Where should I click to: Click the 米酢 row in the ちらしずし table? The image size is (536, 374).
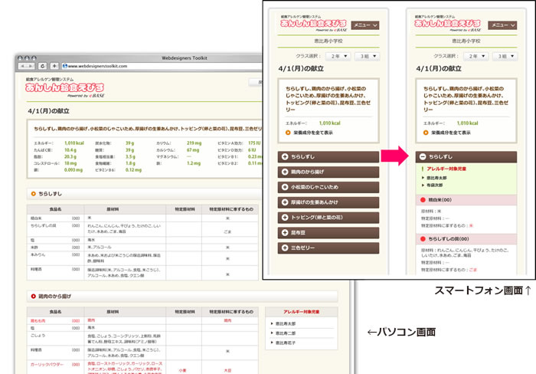142,247
